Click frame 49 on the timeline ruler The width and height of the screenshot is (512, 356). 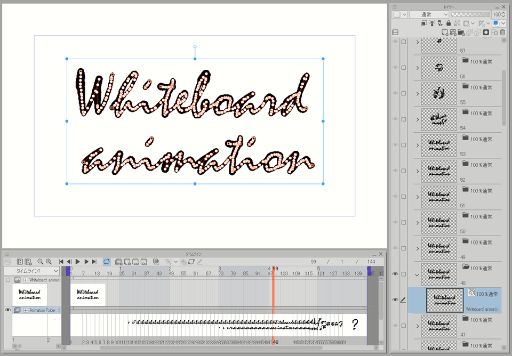(x=171, y=273)
